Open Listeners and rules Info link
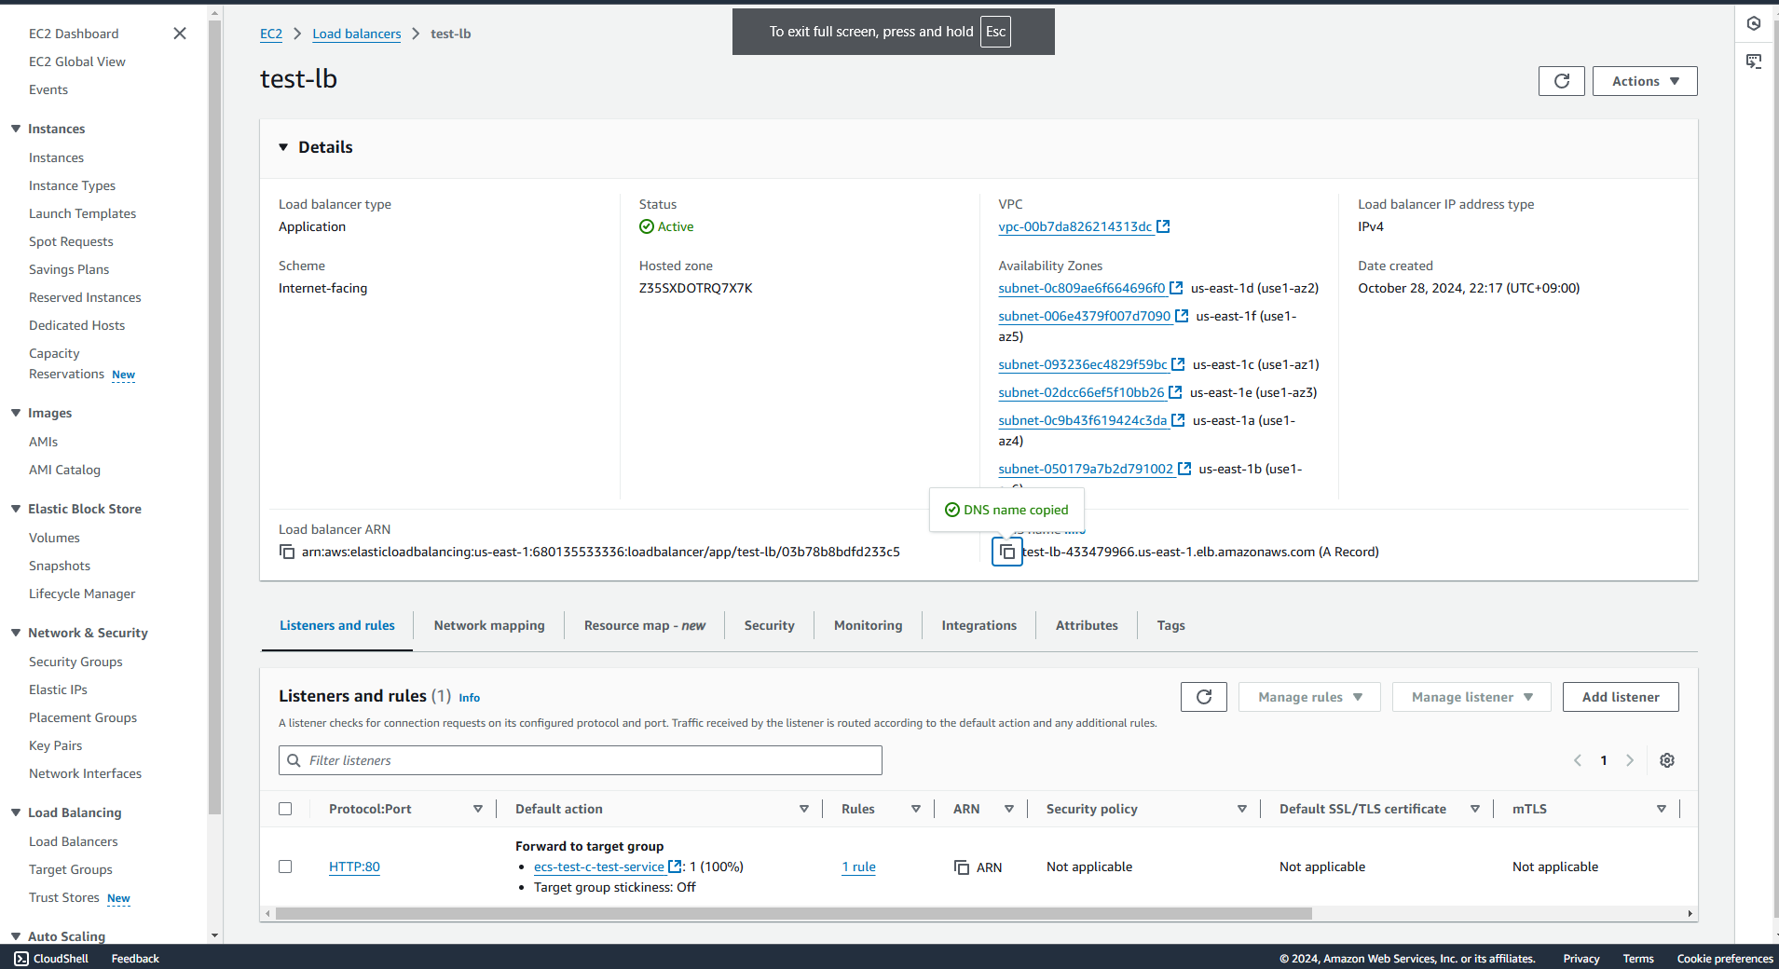This screenshot has width=1779, height=969. (469, 698)
